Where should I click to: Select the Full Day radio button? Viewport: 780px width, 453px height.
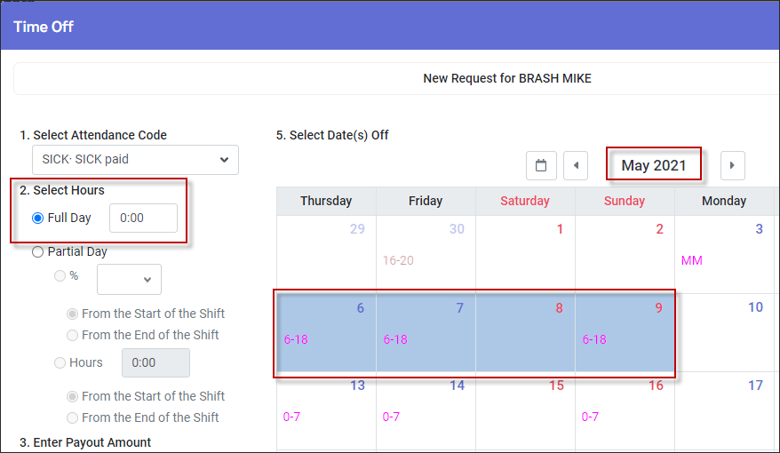(38, 219)
